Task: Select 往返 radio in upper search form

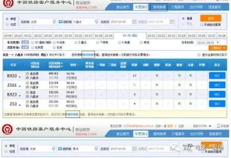Action: 7,24
